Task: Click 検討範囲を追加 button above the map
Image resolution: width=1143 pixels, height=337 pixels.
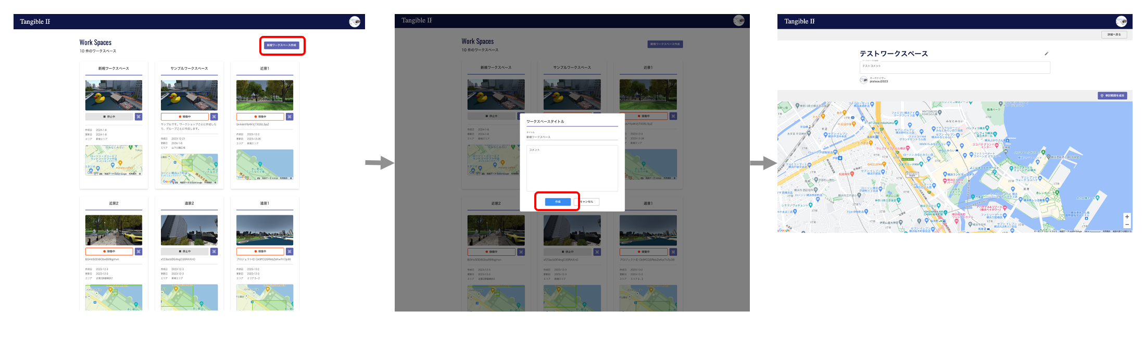Action: [x=1112, y=96]
